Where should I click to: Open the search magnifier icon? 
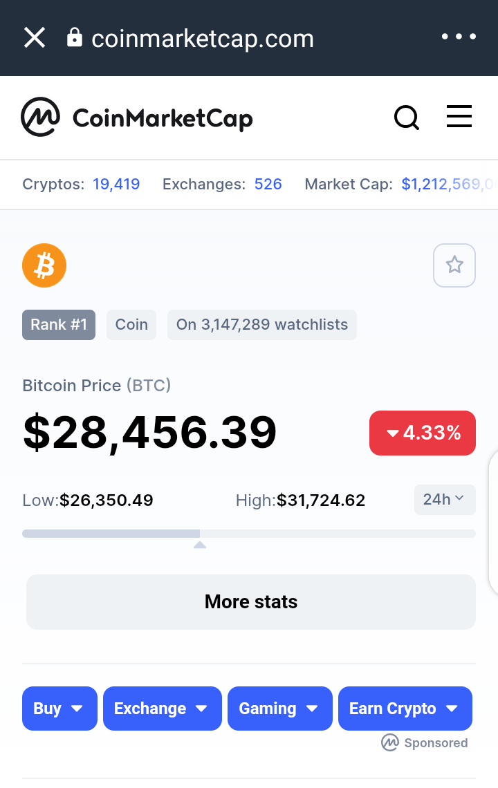[407, 118]
